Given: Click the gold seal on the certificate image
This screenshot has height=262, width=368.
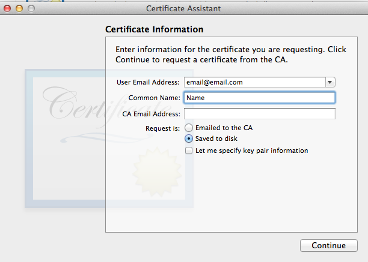Looking at the screenshot, I should [x=157, y=172].
